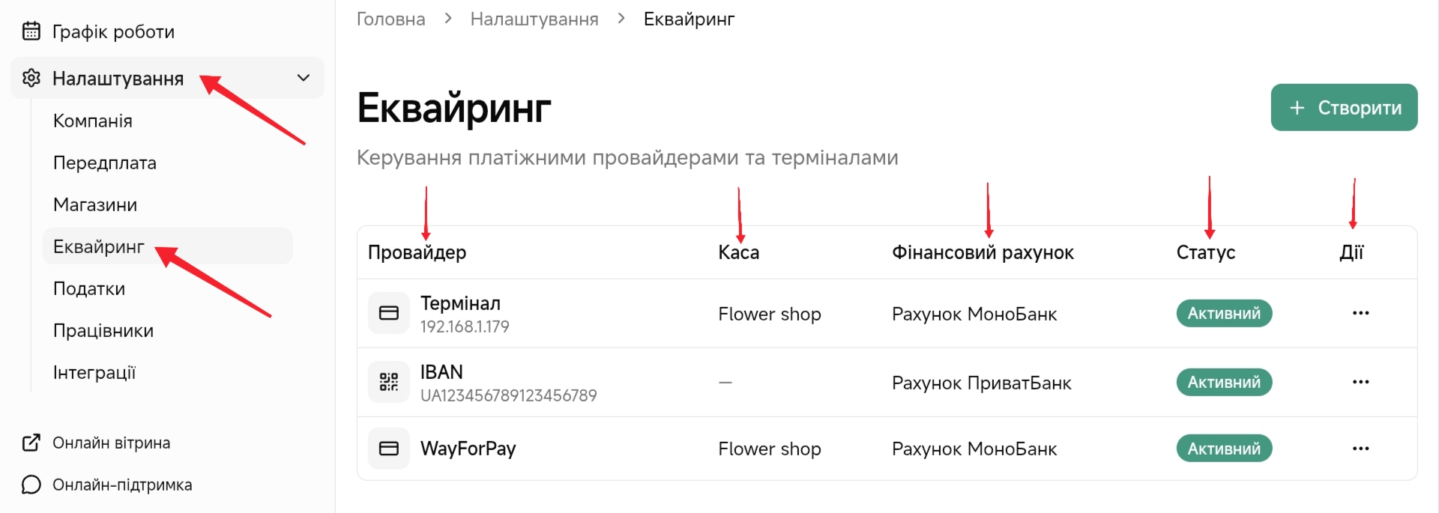Click the calendar icon beside Графік роботи
Screen dimensions: 1439x513
[31, 31]
